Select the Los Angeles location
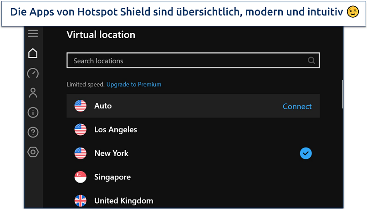Image resolution: width=367 pixels, height=209 pixels. pyautogui.click(x=116, y=130)
